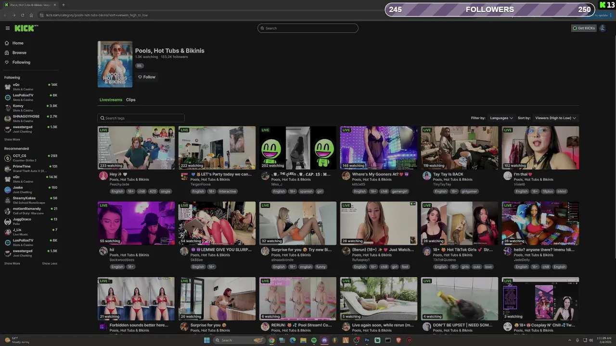The width and height of the screenshot is (616, 346).
Task: Open Chrome from the taskbar
Action: [271, 340]
